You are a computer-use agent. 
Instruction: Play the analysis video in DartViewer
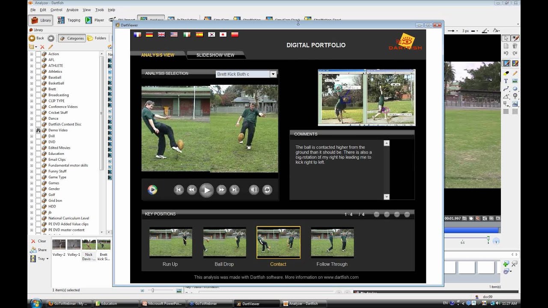pyautogui.click(x=206, y=190)
